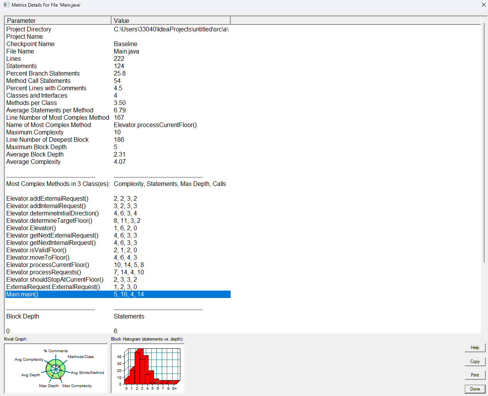
Task: Select the Most Complex Methods in 3 Class(es) row
Action: [118, 184]
